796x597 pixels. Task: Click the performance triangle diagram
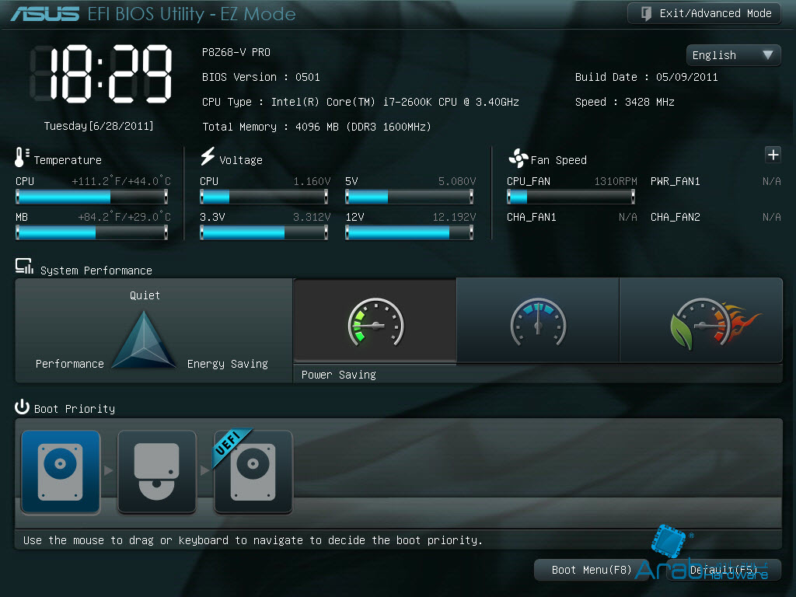tap(144, 340)
